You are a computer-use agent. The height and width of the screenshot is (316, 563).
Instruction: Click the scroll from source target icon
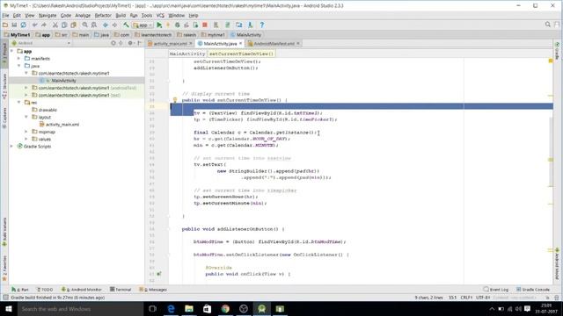tap(113, 43)
